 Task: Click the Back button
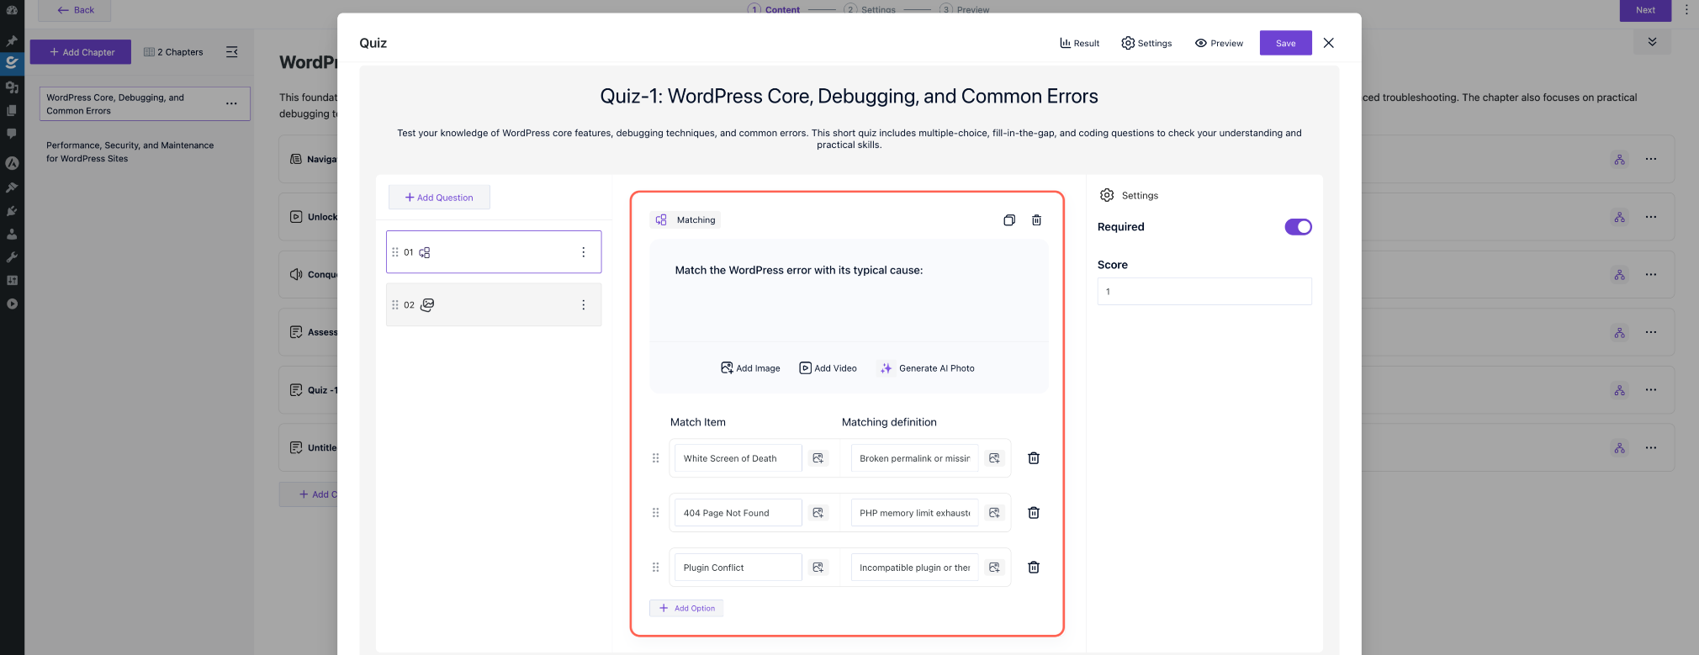75,10
